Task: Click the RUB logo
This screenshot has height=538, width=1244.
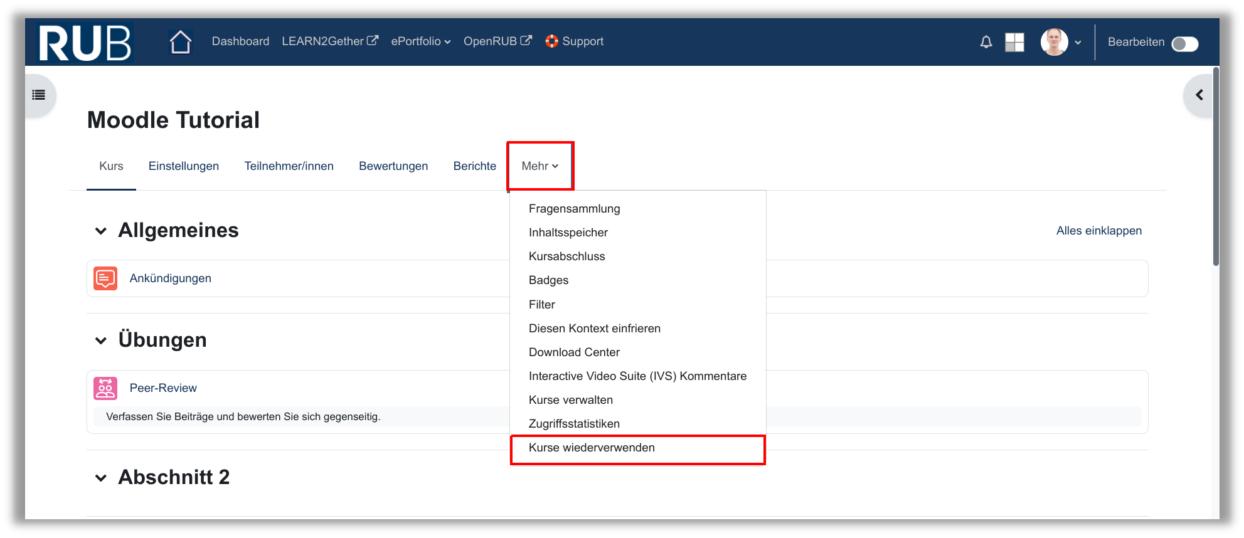Action: pyautogui.click(x=85, y=43)
